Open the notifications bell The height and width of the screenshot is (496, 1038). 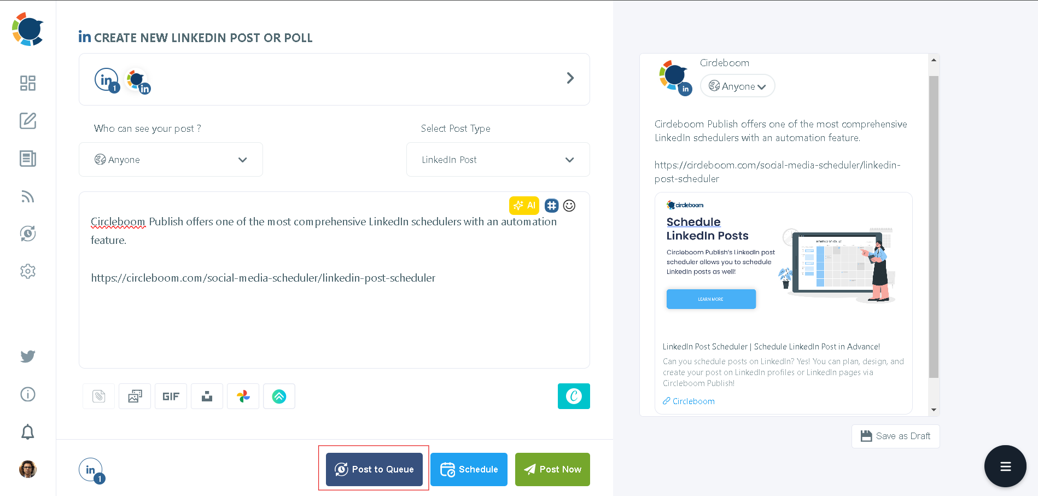(x=27, y=432)
